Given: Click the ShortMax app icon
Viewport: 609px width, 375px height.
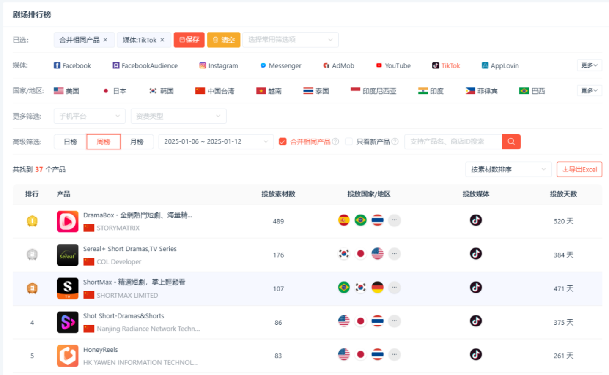Looking at the screenshot, I should pyautogui.click(x=68, y=288).
